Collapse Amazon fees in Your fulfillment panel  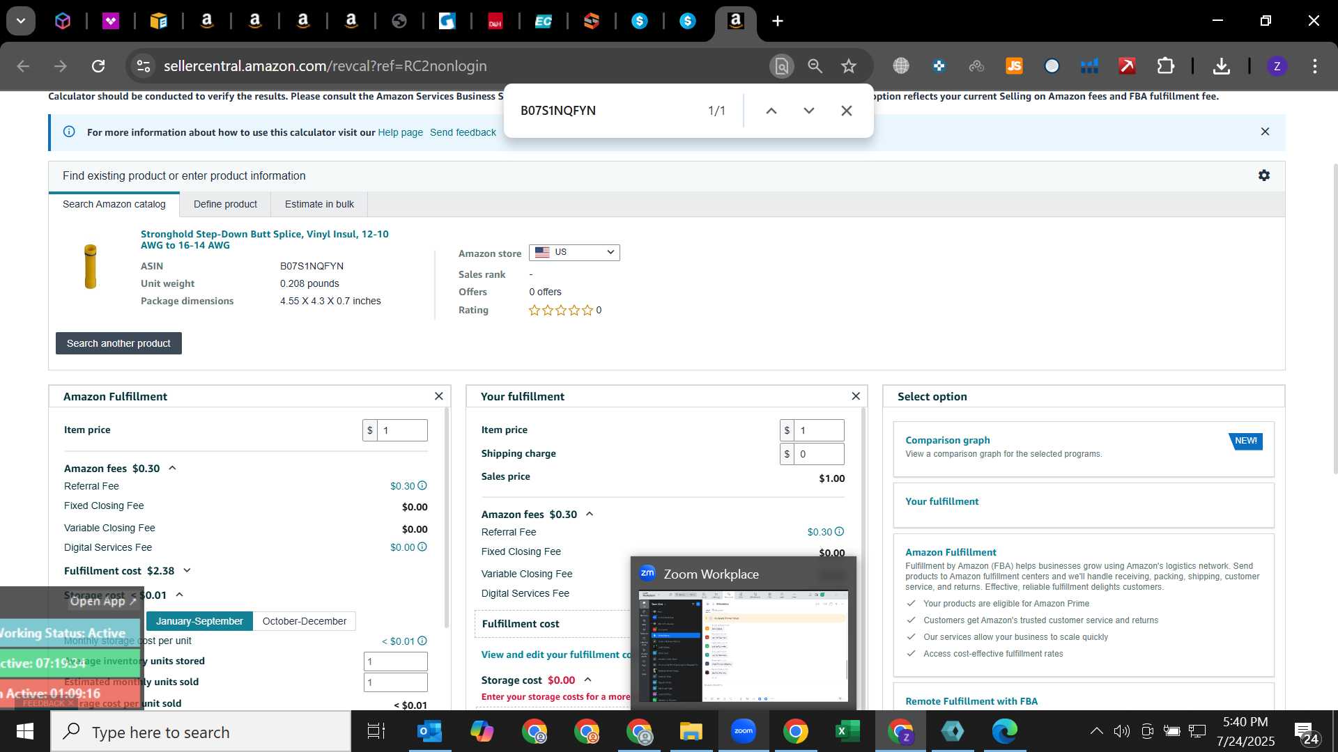(x=590, y=514)
